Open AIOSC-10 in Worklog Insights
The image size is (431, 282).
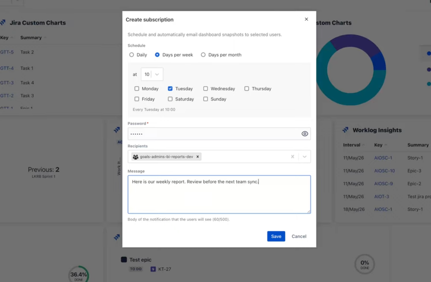tap(384, 170)
